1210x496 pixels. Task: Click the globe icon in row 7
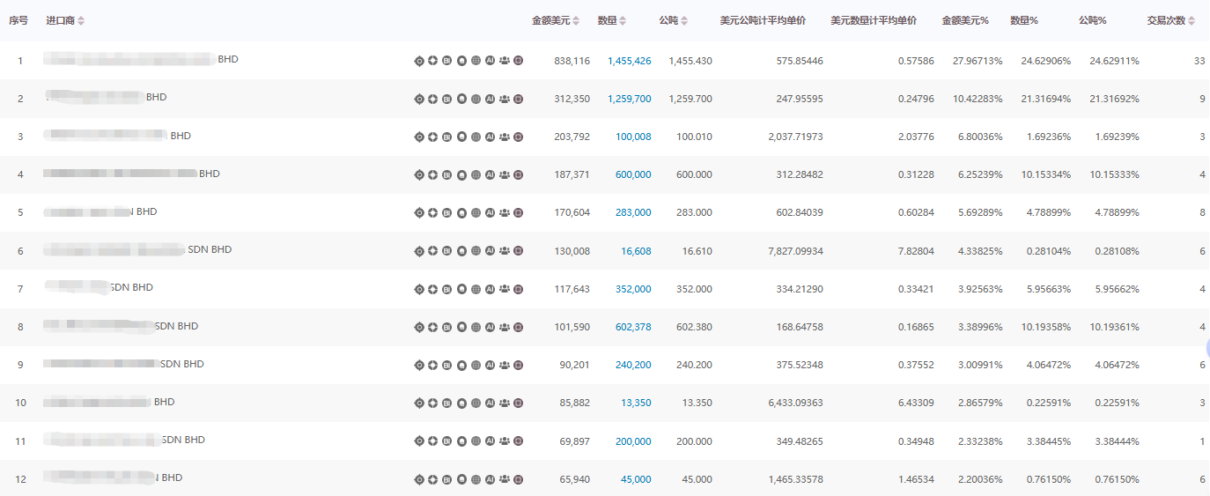point(476,289)
